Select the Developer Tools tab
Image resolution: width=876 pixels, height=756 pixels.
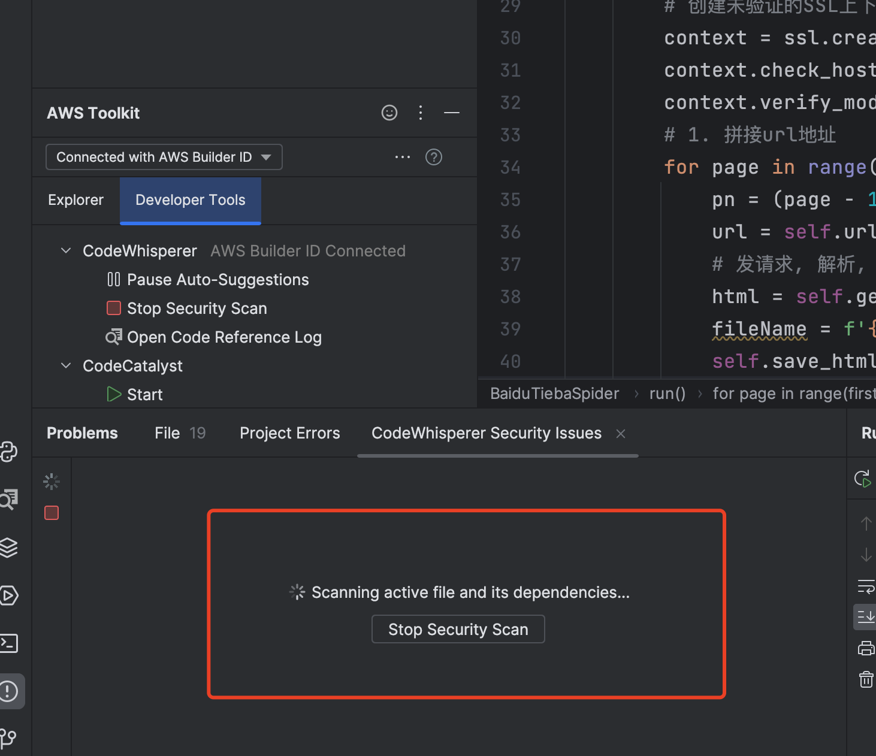tap(191, 200)
